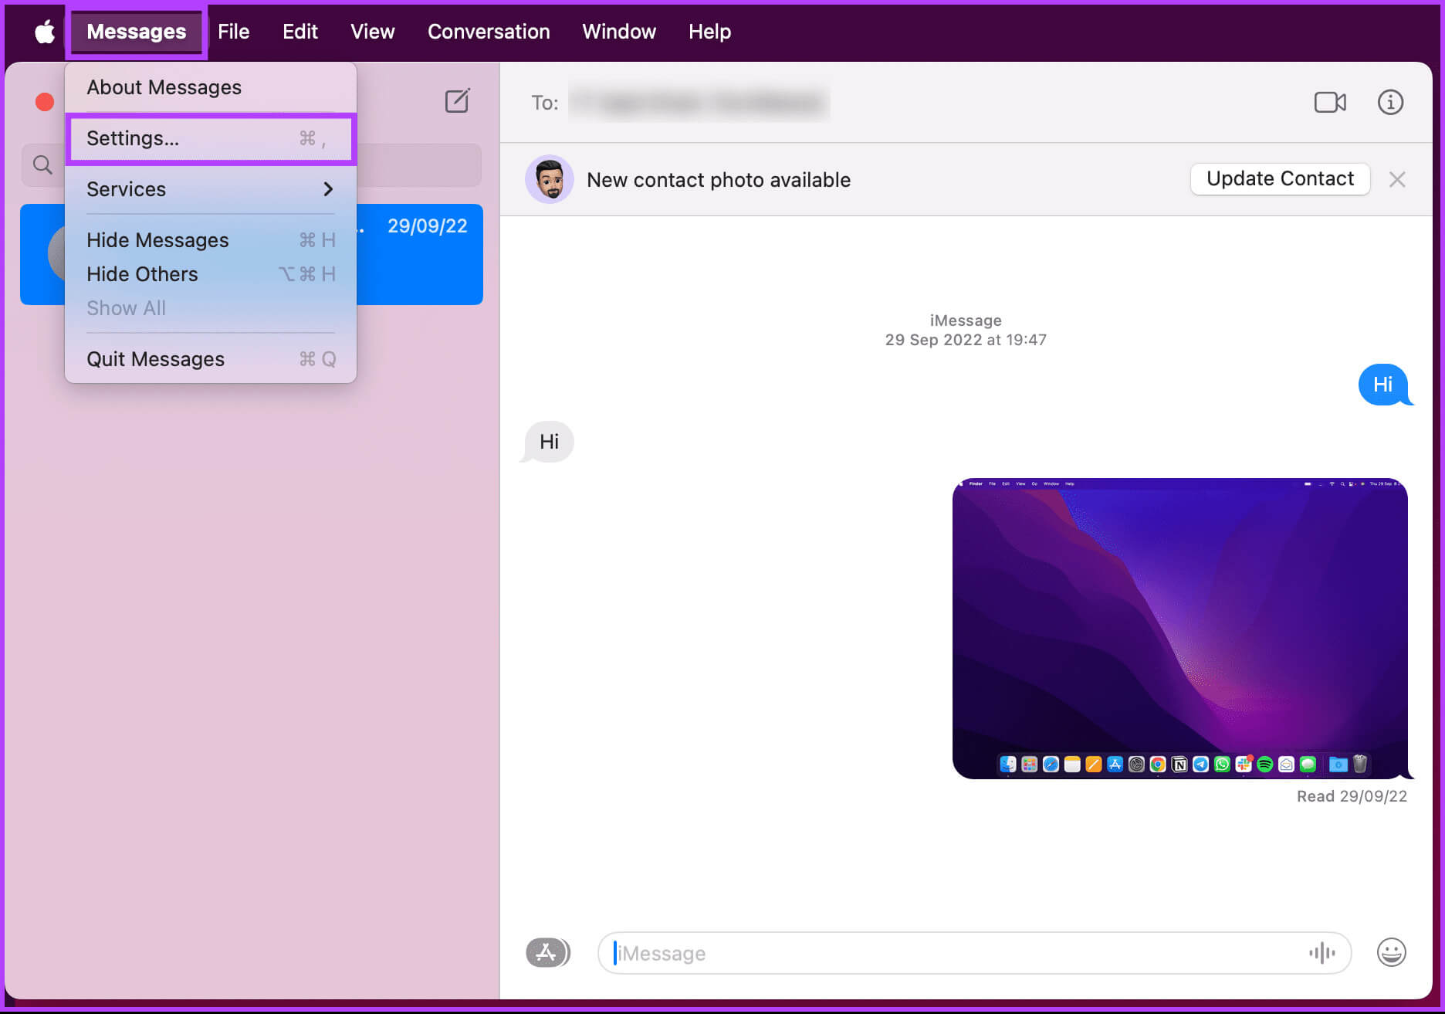1445x1014 pixels.
Task: Open the sent desktop screenshot image
Action: tap(1179, 628)
